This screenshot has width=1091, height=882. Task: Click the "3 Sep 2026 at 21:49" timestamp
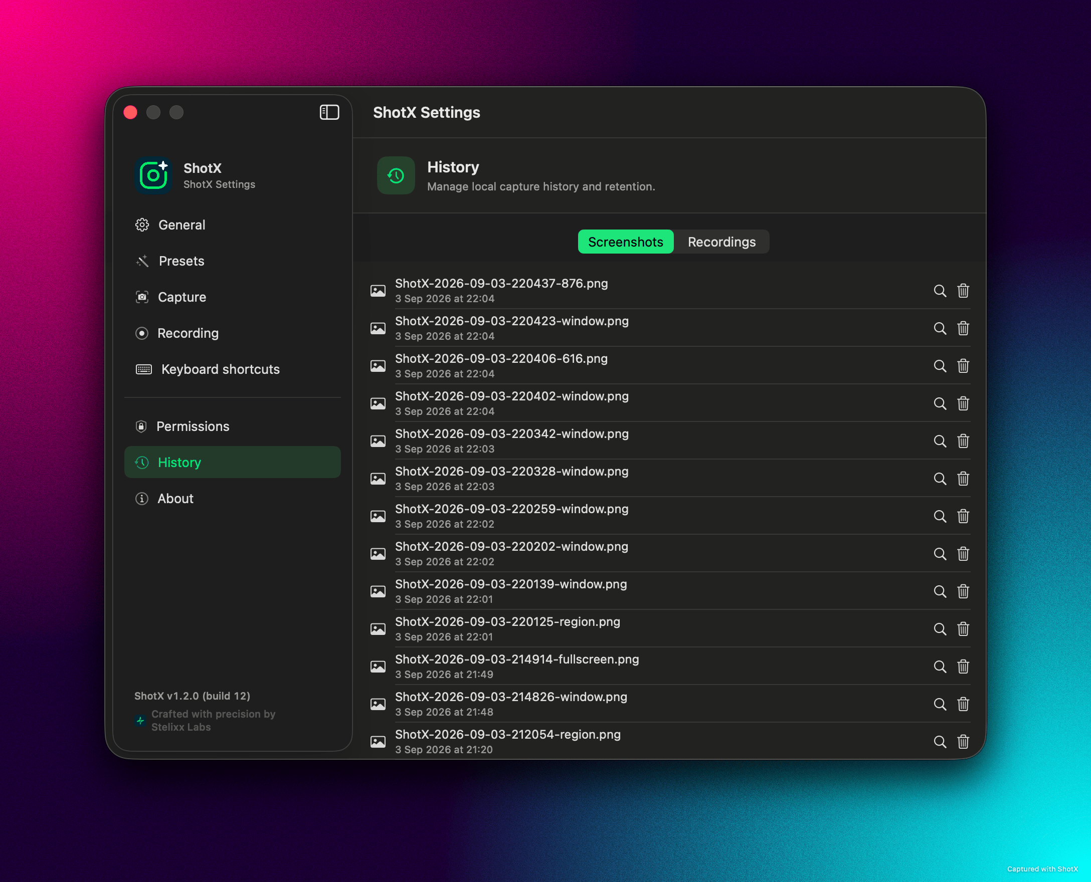[x=444, y=675]
